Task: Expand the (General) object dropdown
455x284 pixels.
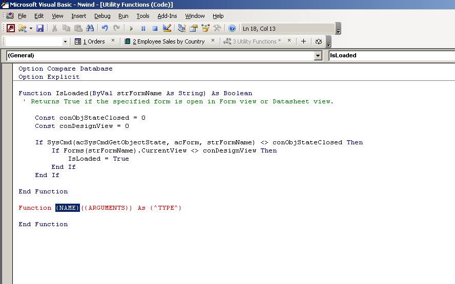Action: pyautogui.click(x=318, y=55)
